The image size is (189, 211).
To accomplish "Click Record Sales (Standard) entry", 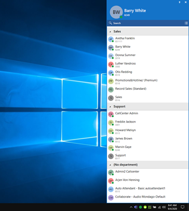I will coord(131,89).
